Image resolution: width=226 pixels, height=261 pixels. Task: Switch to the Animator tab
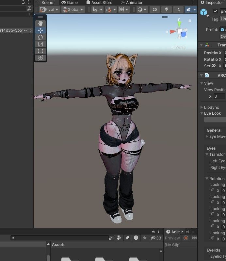point(132,3)
